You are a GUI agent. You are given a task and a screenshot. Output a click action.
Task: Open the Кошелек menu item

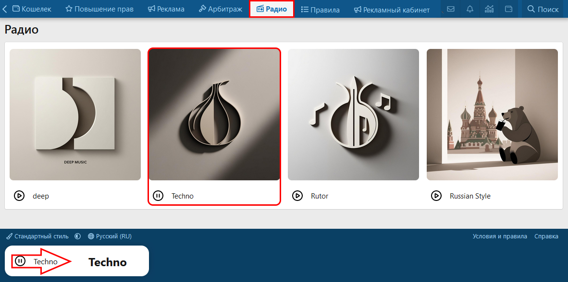click(x=32, y=9)
